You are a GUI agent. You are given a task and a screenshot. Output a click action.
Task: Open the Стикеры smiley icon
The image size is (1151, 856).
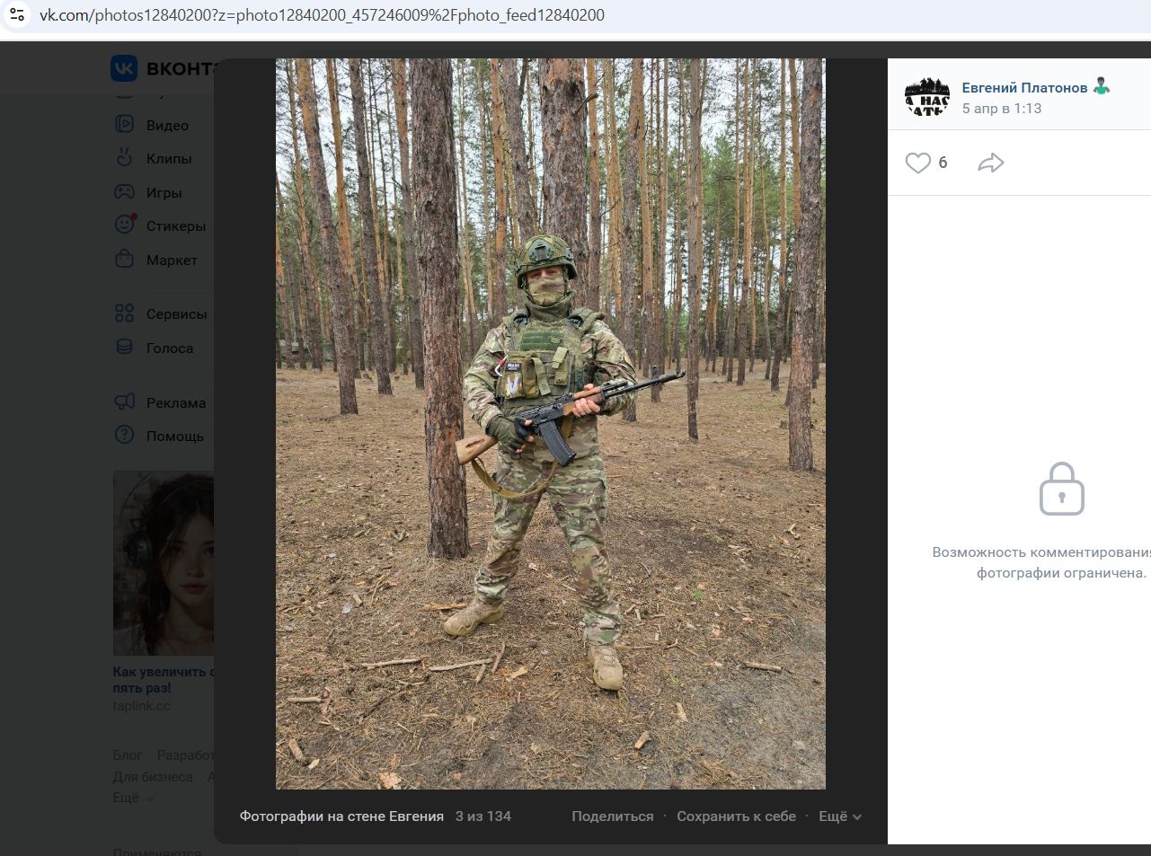coord(124,225)
